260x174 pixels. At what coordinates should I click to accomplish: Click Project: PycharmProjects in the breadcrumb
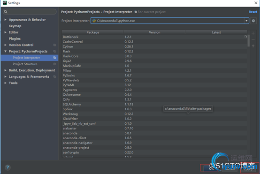click(80, 12)
